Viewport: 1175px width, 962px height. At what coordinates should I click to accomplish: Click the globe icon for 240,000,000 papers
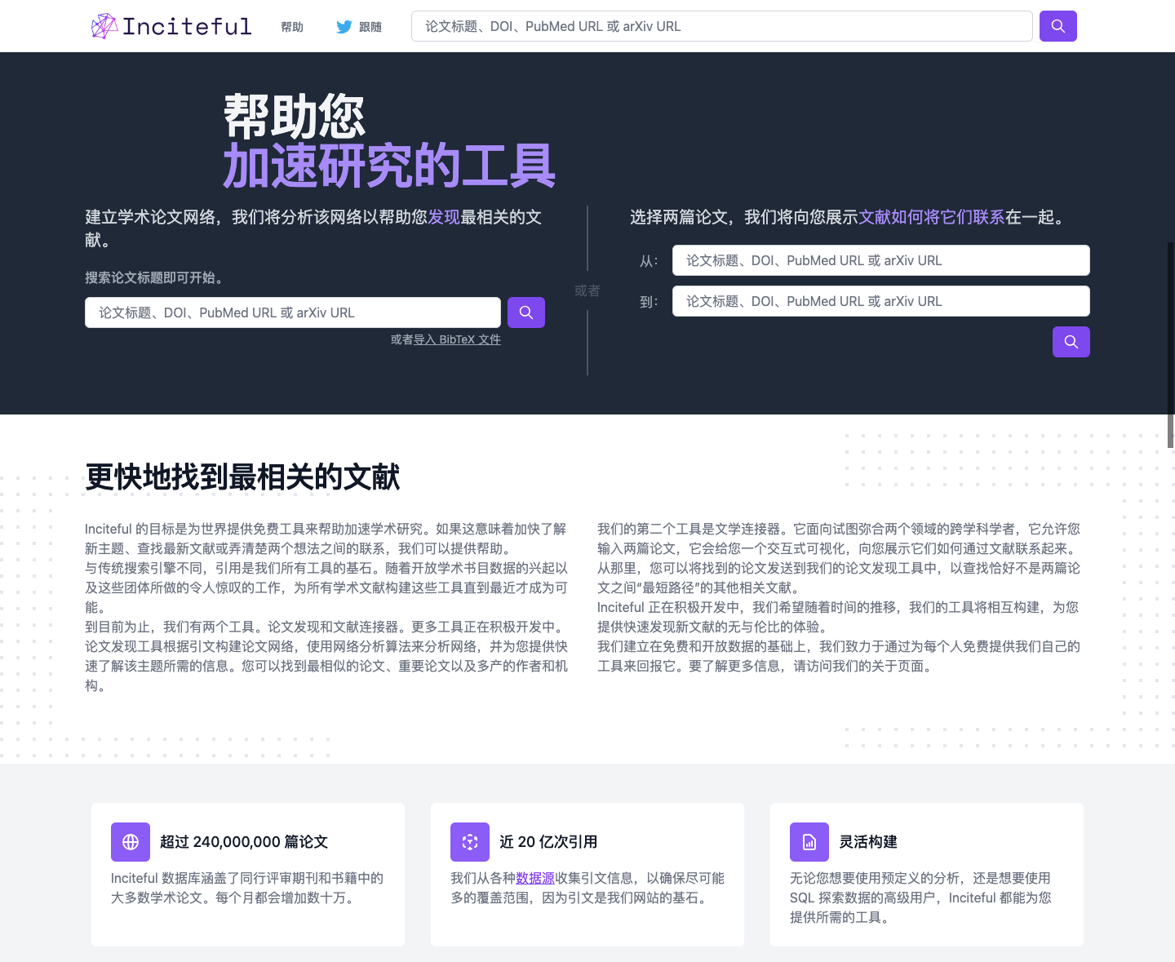pos(131,842)
